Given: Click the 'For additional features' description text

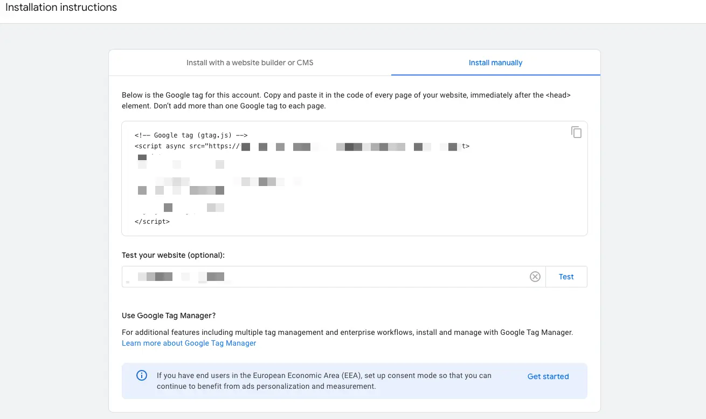Looking at the screenshot, I should (x=348, y=332).
